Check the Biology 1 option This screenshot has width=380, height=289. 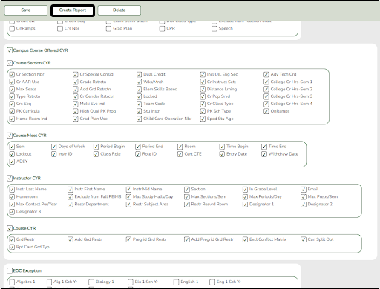[91, 282]
